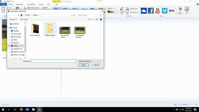Toggle the preview pane icon in dialog

tap(96, 19)
